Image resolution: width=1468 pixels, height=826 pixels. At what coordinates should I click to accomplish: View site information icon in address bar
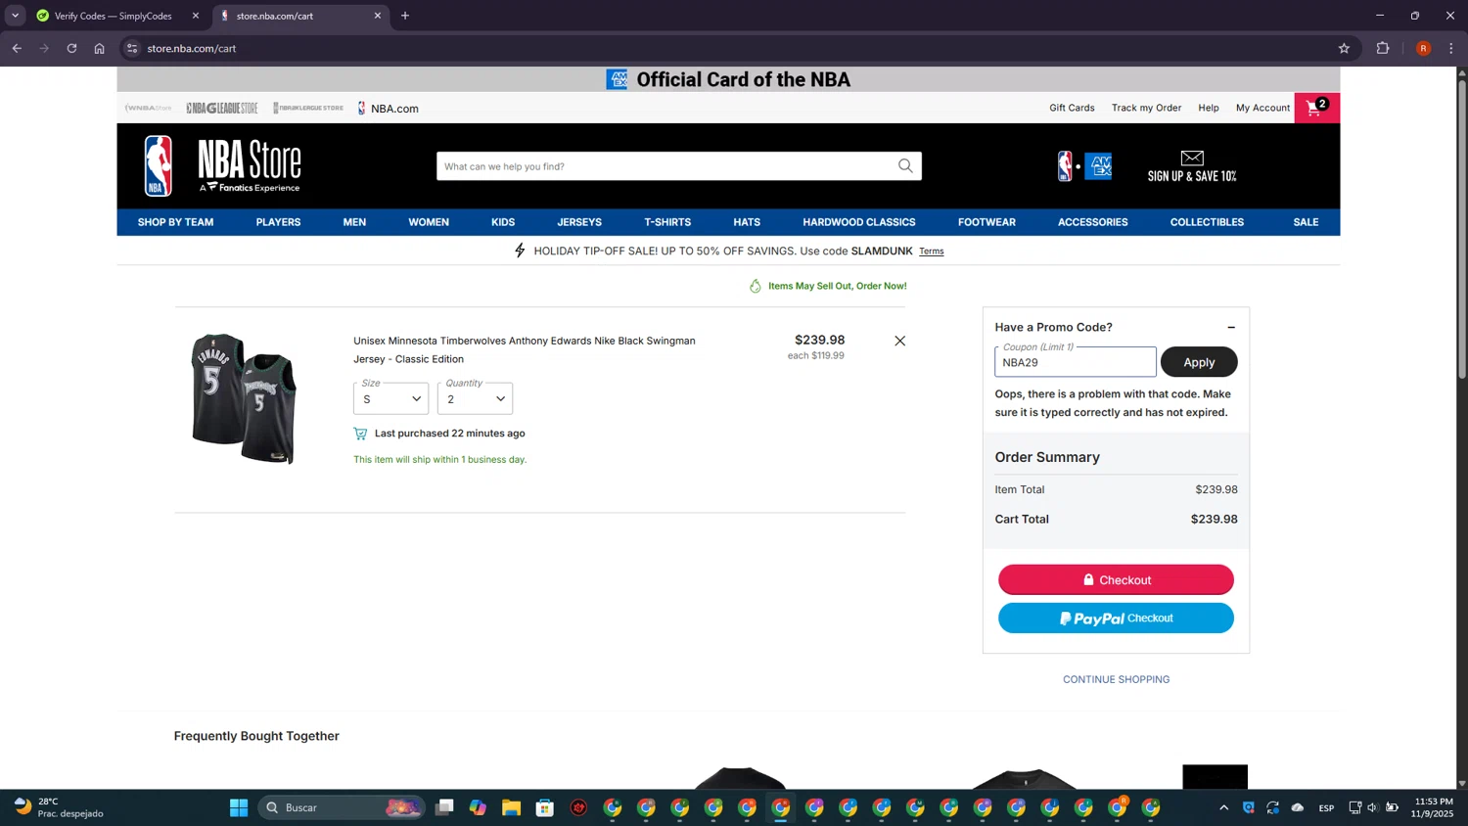coord(132,48)
